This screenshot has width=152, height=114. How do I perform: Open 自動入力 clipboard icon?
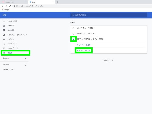pos(4,26)
